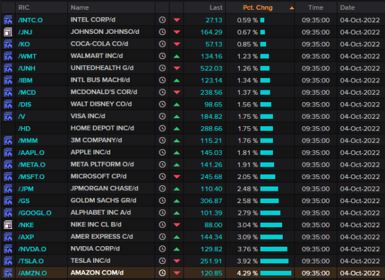
Task: Select the INTL BUS MACHI/d name cell
Action: click(x=100, y=80)
